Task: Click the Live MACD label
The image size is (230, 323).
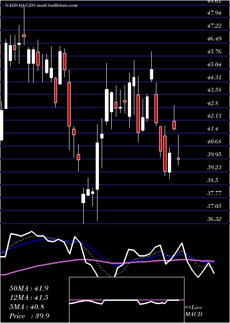Action: point(194,311)
